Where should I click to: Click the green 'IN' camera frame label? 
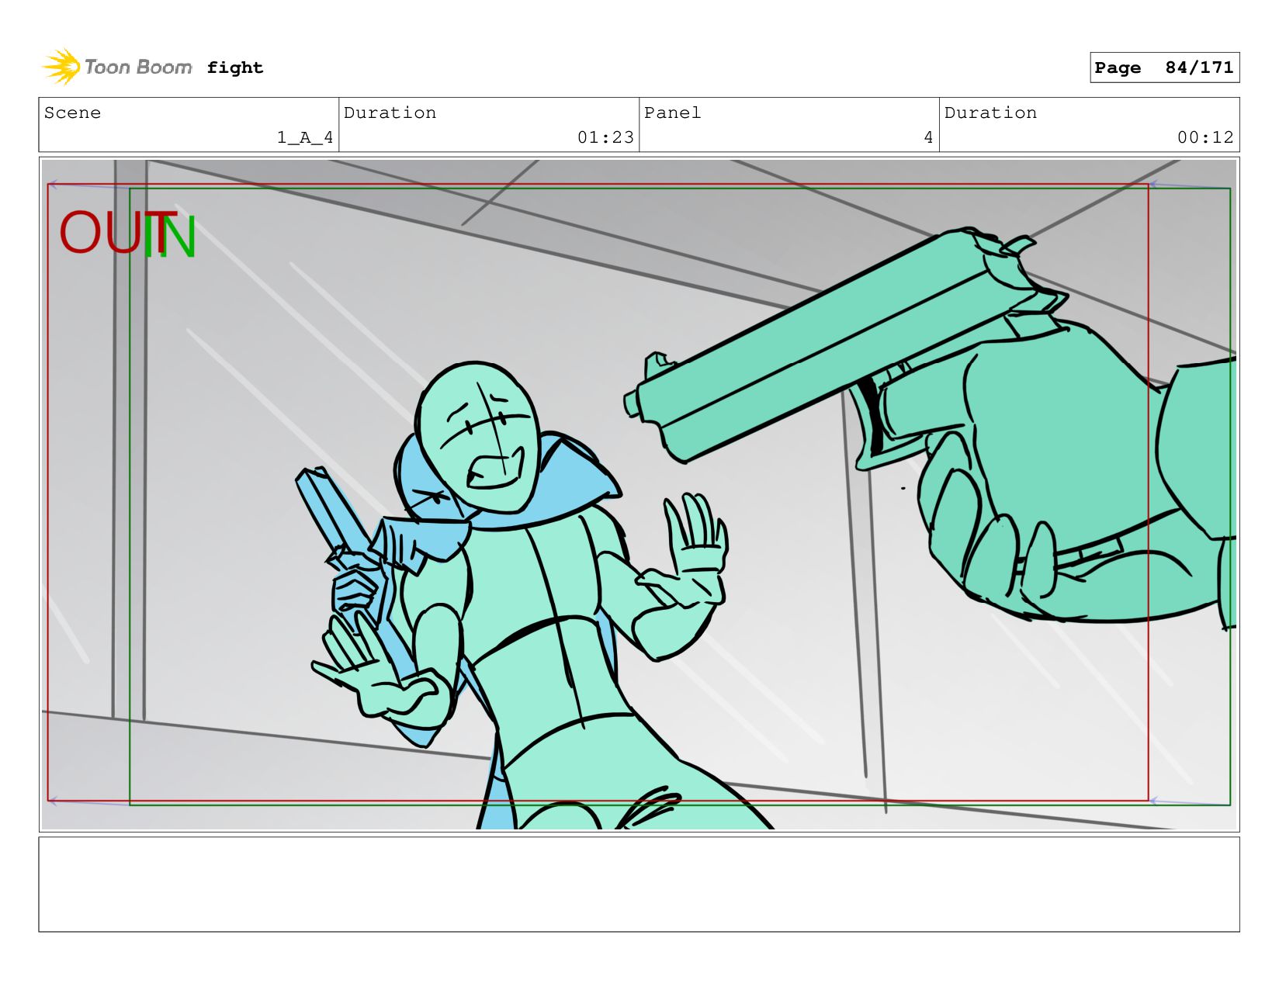coord(171,237)
